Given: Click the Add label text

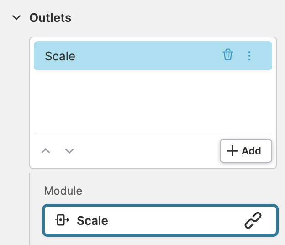Looking at the screenshot, I should coord(251,151).
